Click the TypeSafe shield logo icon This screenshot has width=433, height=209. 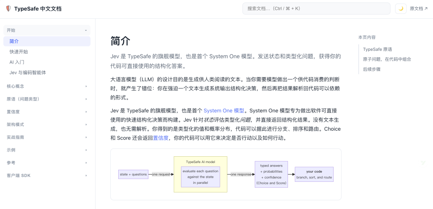coord(8,8)
